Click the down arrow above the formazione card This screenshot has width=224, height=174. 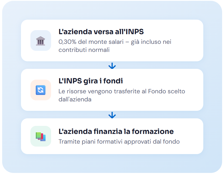tap(112, 115)
